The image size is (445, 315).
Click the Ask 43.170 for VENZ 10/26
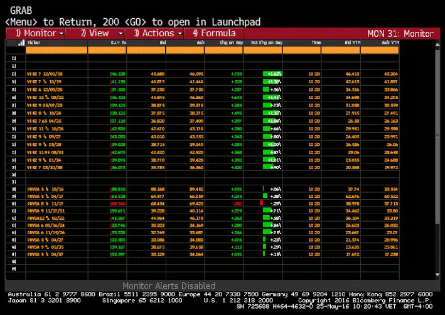click(x=196, y=129)
